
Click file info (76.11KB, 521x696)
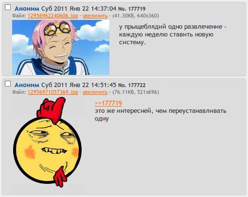pyautogui.click(x=136, y=92)
